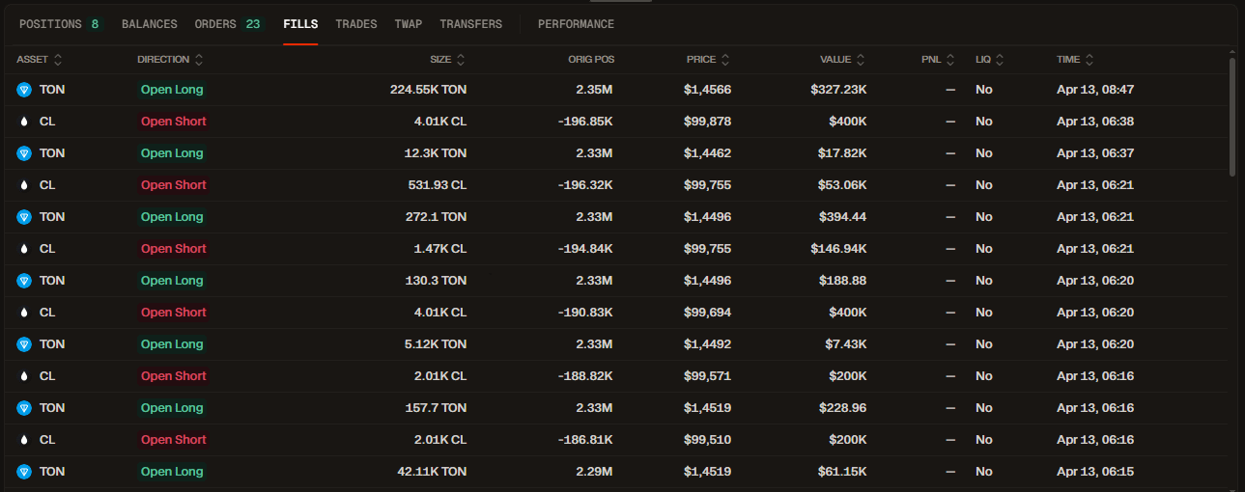This screenshot has width=1245, height=492.
Task: Click the TON coin icon in the Apr 13, 08:47 row
Action: pos(24,90)
